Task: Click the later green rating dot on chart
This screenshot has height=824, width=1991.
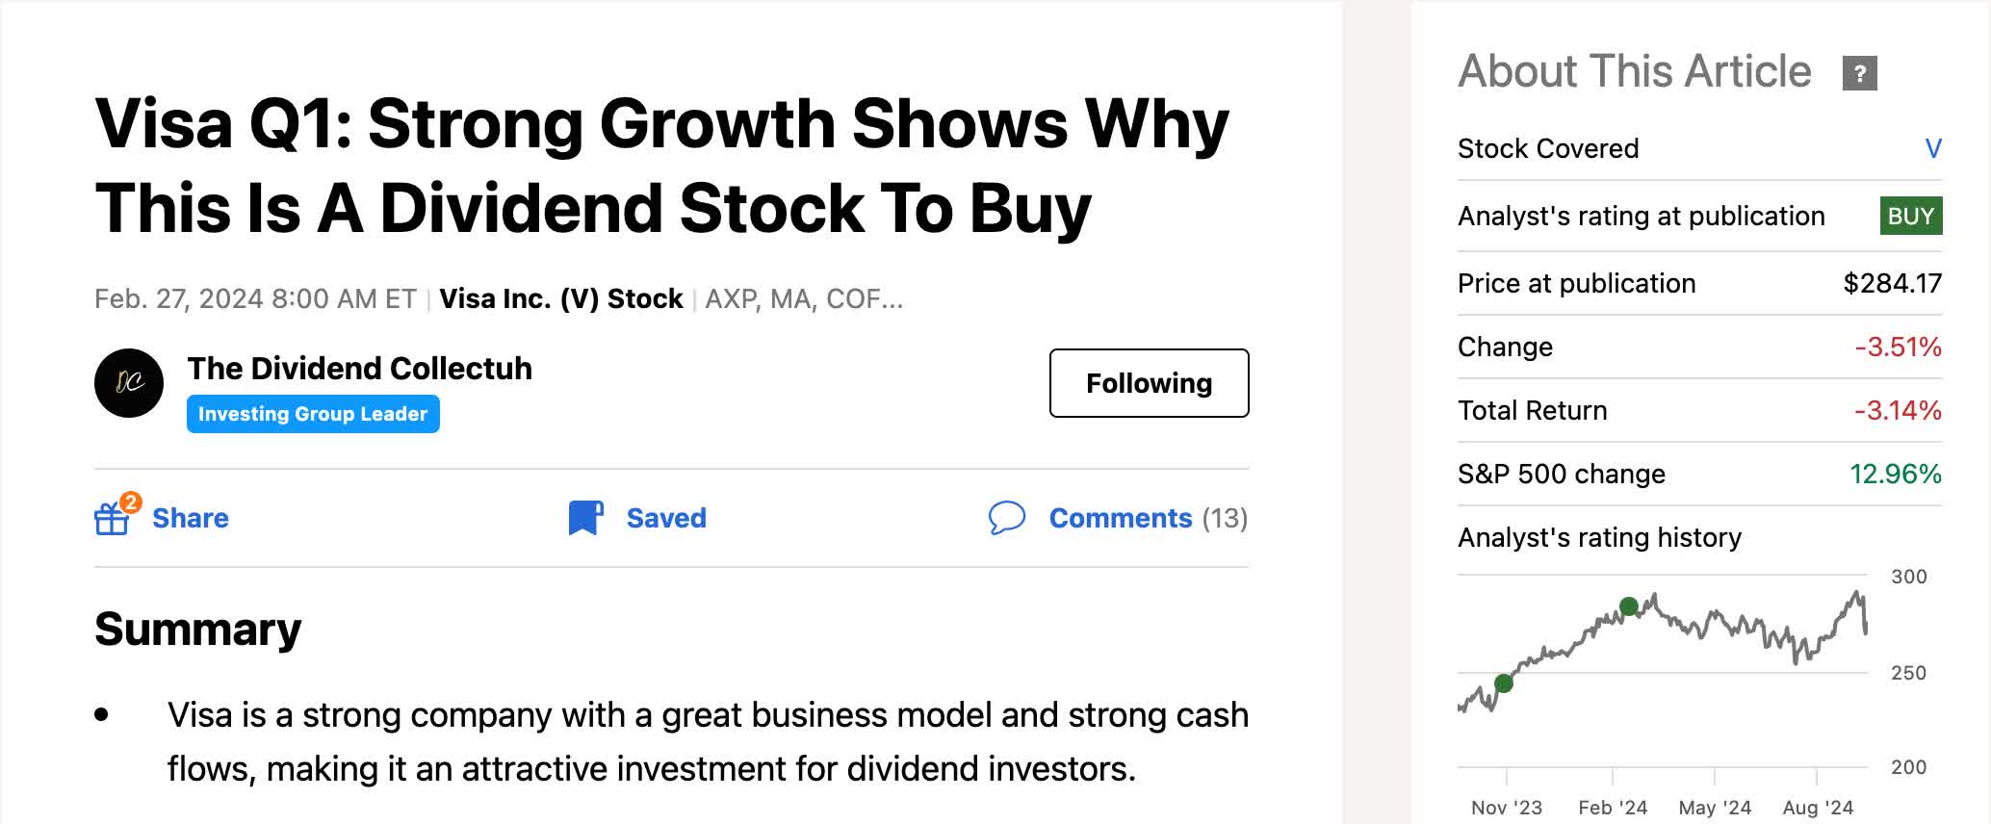Action: tap(1628, 606)
